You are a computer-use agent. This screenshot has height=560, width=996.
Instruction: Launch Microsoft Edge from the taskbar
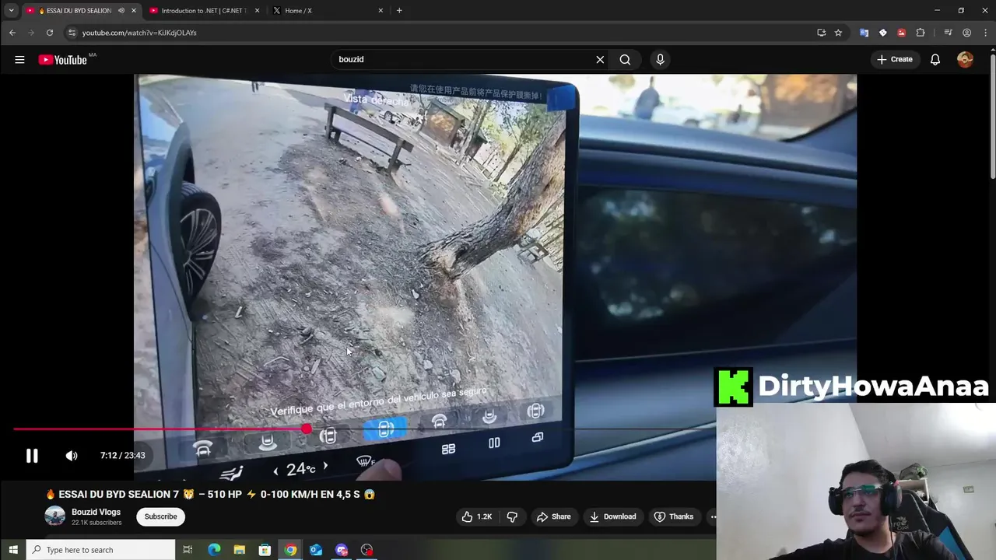214,550
